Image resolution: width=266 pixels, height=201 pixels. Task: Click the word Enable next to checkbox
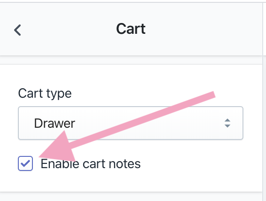click(60, 164)
